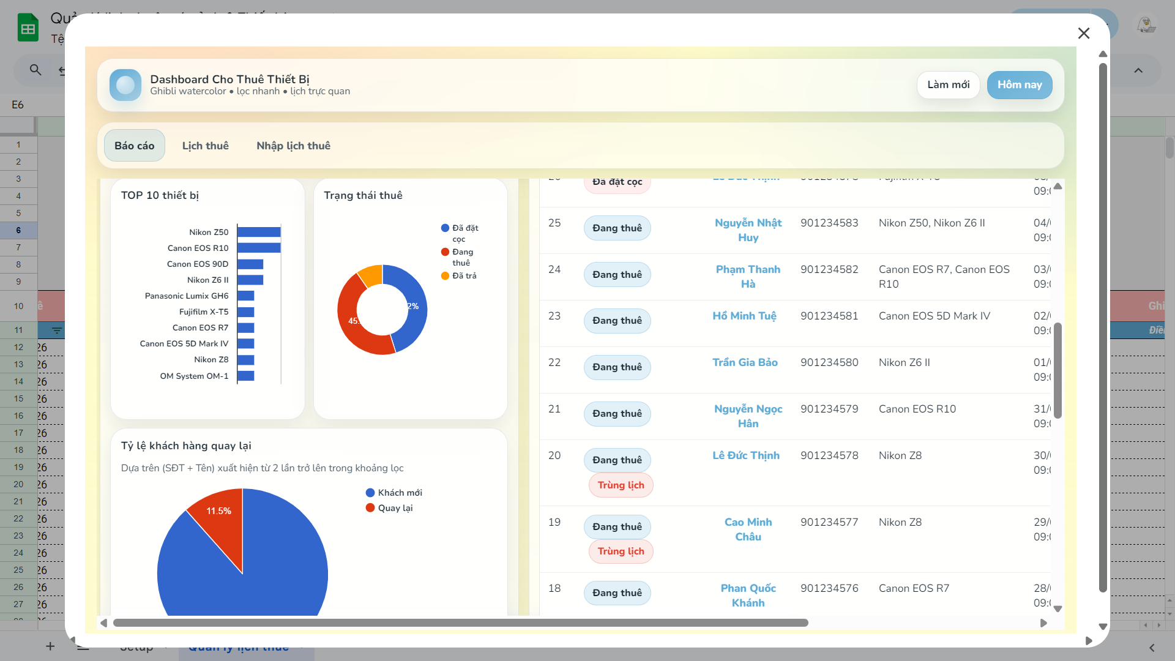Open the 'Nhập lịch thuê' tab
The image size is (1175, 661).
293,146
